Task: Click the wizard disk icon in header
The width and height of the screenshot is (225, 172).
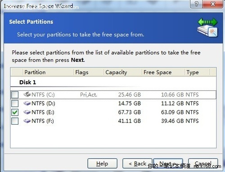Action: pos(207,28)
